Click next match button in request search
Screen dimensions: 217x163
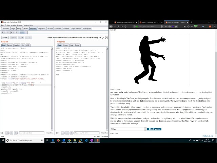pyautogui.click(x=16, y=133)
